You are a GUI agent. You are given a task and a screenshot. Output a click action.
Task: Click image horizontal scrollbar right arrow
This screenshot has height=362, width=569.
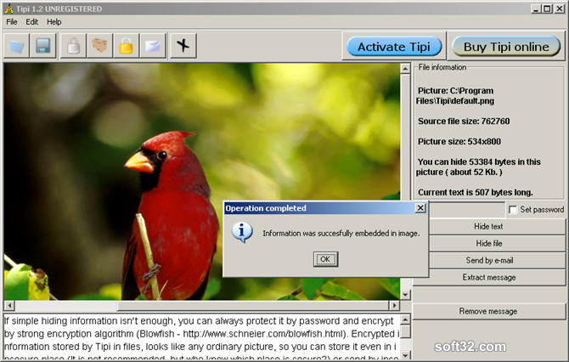(394, 305)
